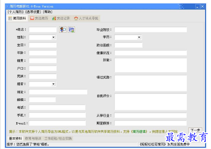211x149 pixels.
Task: Click the 发送记录 chart icon
Action: [54, 18]
